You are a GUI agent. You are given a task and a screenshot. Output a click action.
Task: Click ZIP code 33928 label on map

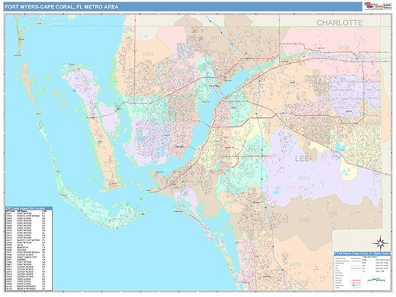304,218
